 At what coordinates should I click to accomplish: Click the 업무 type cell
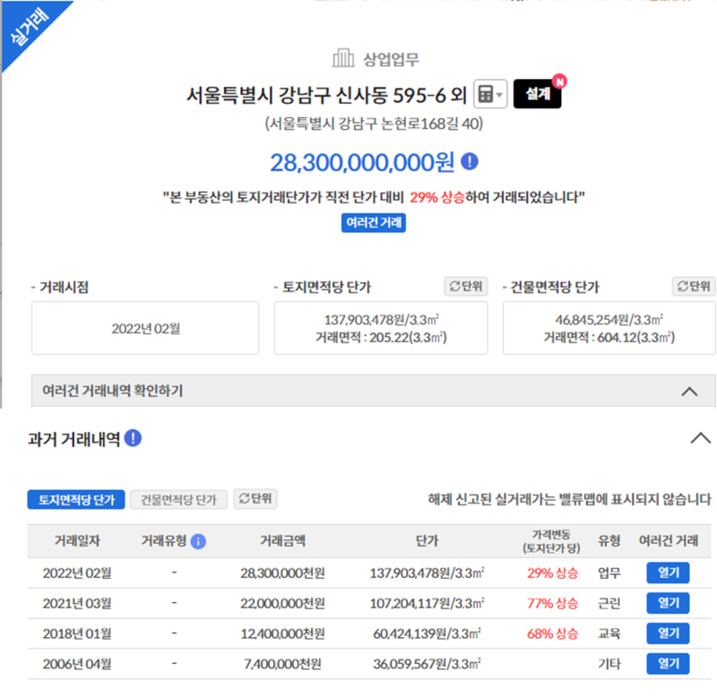[x=609, y=573]
